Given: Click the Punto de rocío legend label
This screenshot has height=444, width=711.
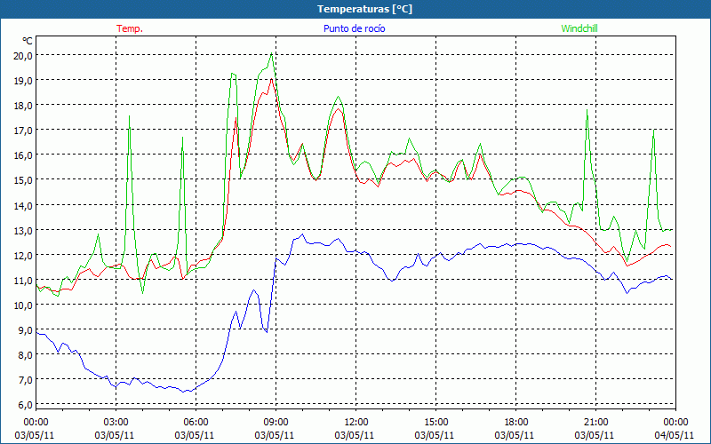Looking at the screenshot, I should [354, 28].
